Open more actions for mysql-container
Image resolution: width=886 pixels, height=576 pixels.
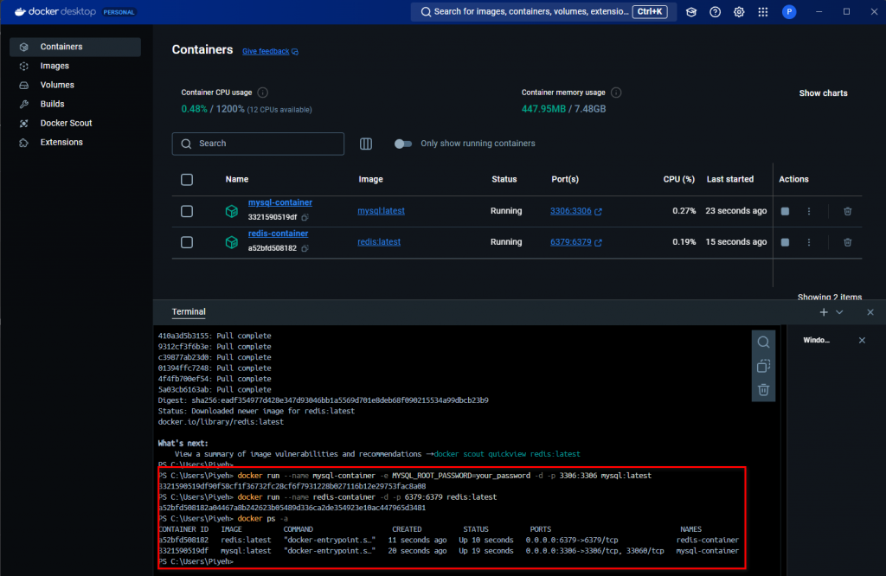tap(809, 211)
